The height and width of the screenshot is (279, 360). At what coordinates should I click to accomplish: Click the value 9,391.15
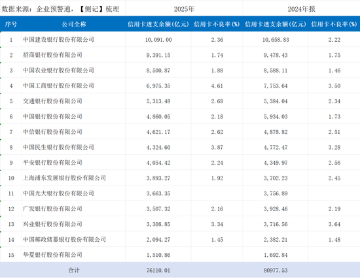click(158, 56)
